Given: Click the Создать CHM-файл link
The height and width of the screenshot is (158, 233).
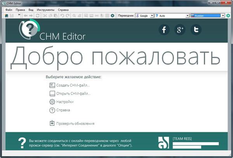Looking at the screenshot, I should point(73,85).
